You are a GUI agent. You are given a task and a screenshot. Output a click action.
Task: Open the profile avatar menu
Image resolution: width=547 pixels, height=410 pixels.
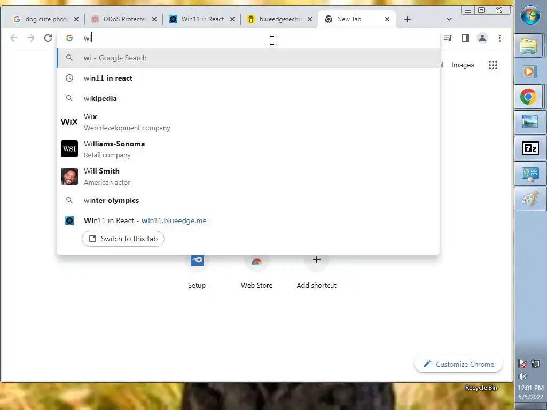coord(482,38)
